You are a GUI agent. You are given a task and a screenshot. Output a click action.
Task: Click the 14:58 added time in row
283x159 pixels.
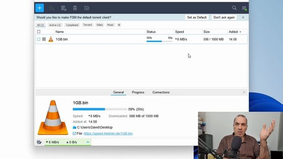[233, 39]
